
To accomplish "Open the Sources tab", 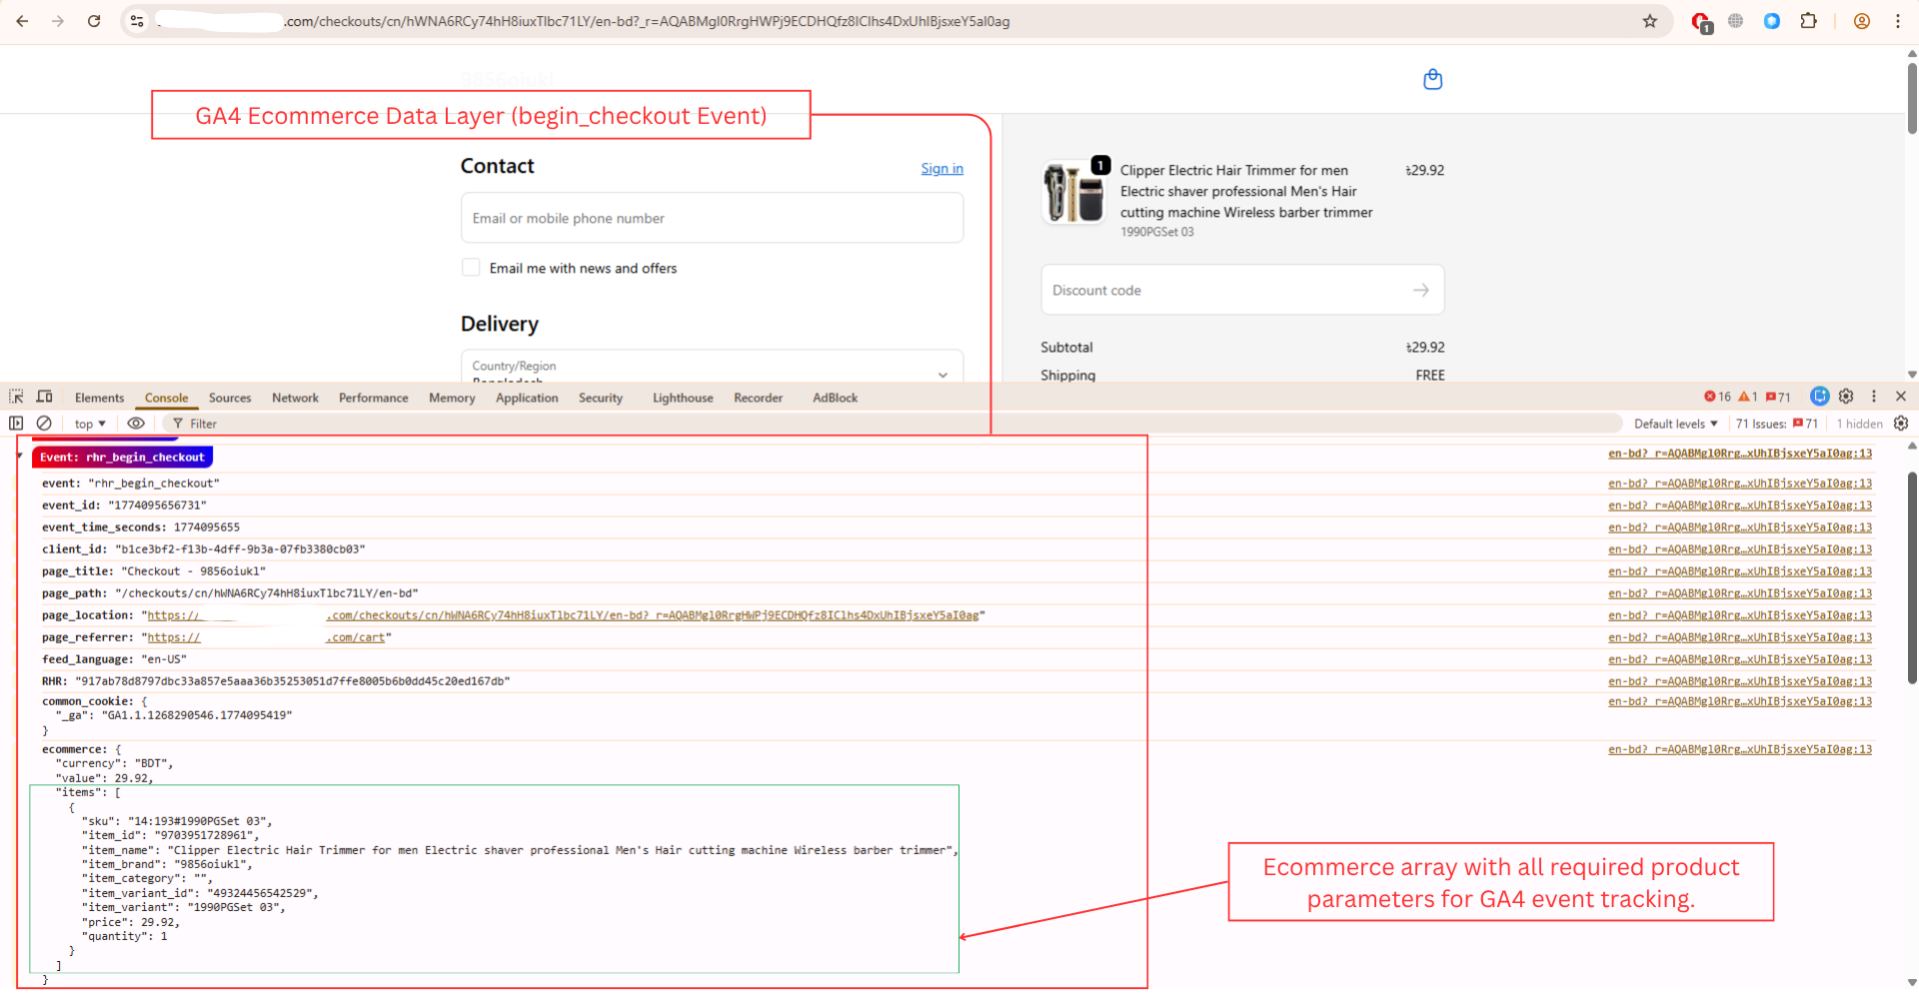I will point(230,398).
